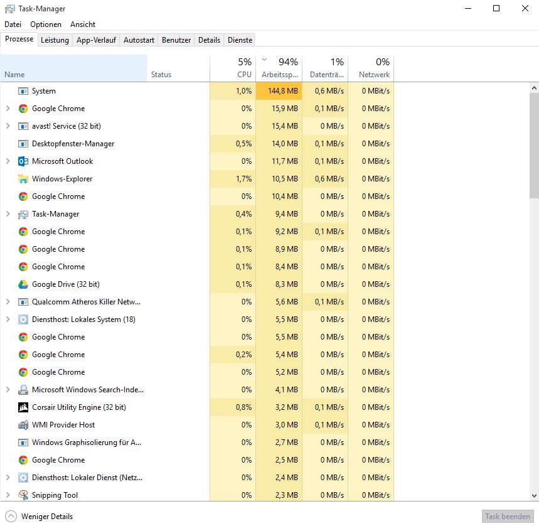Switch to the Autostart tab
539x531 pixels.
[x=139, y=40]
